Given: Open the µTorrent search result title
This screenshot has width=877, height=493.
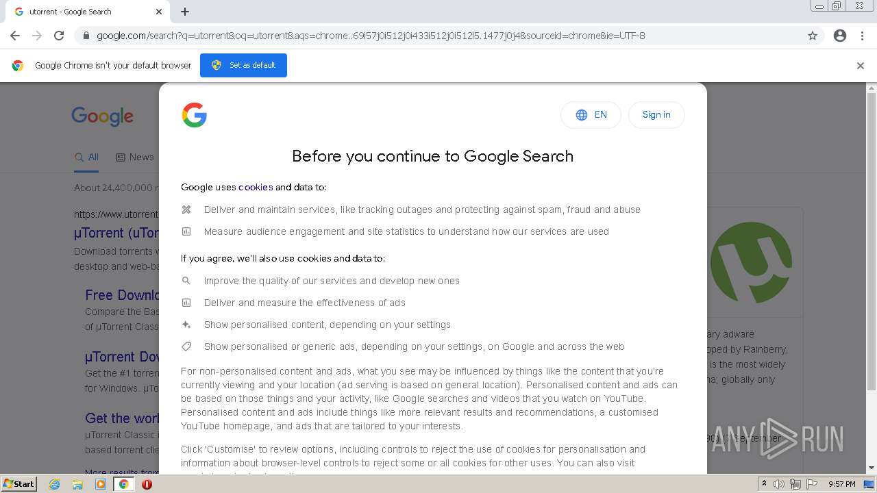Looking at the screenshot, I should tap(116, 233).
